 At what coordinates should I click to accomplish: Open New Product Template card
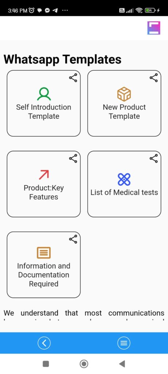click(124, 103)
